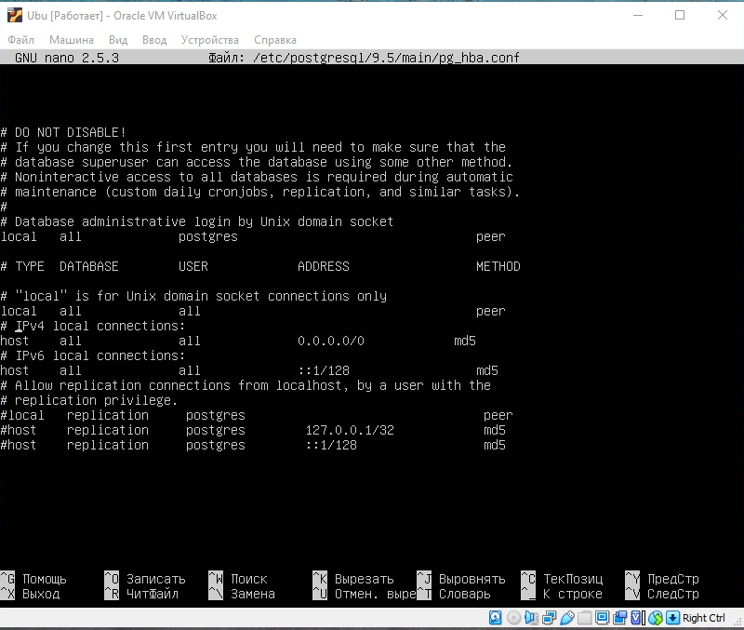Image resolution: width=744 pixels, height=630 pixels.
Task: Click the '# IPv4 local connections:' comment
Action: [92, 326]
